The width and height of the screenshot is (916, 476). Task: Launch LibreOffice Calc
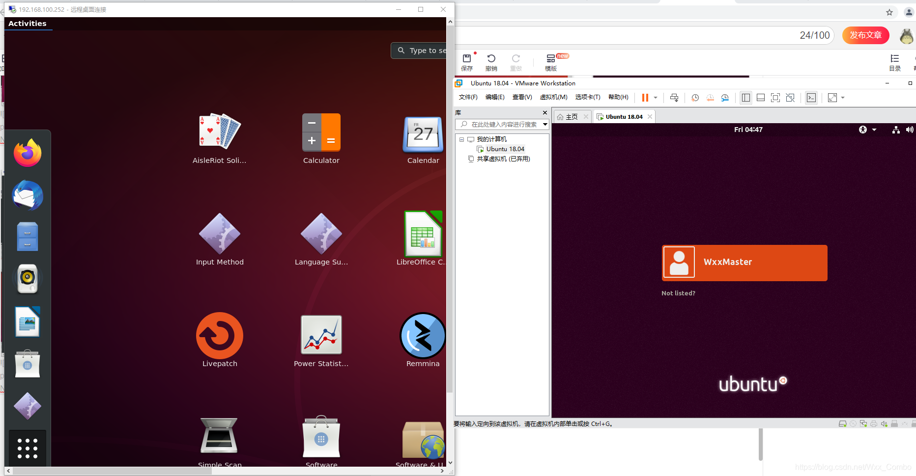pyautogui.click(x=422, y=239)
